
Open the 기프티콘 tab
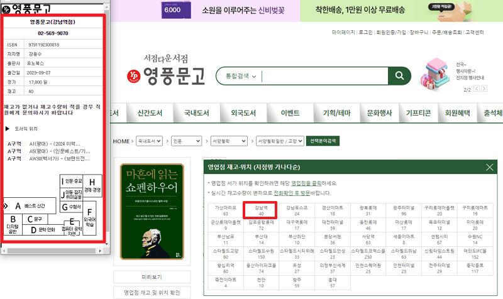point(418,113)
